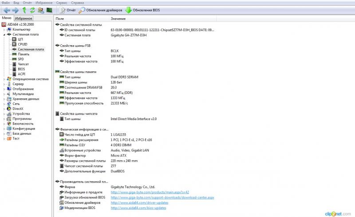Open the Вид menu
This screenshot has width=355, height=217.
16,3
